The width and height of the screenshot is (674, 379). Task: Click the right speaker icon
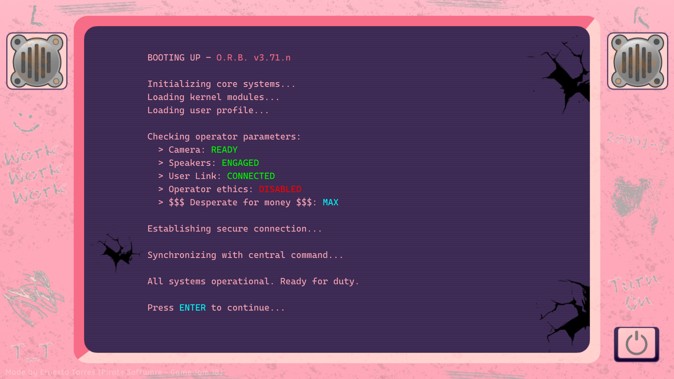pyautogui.click(x=637, y=61)
